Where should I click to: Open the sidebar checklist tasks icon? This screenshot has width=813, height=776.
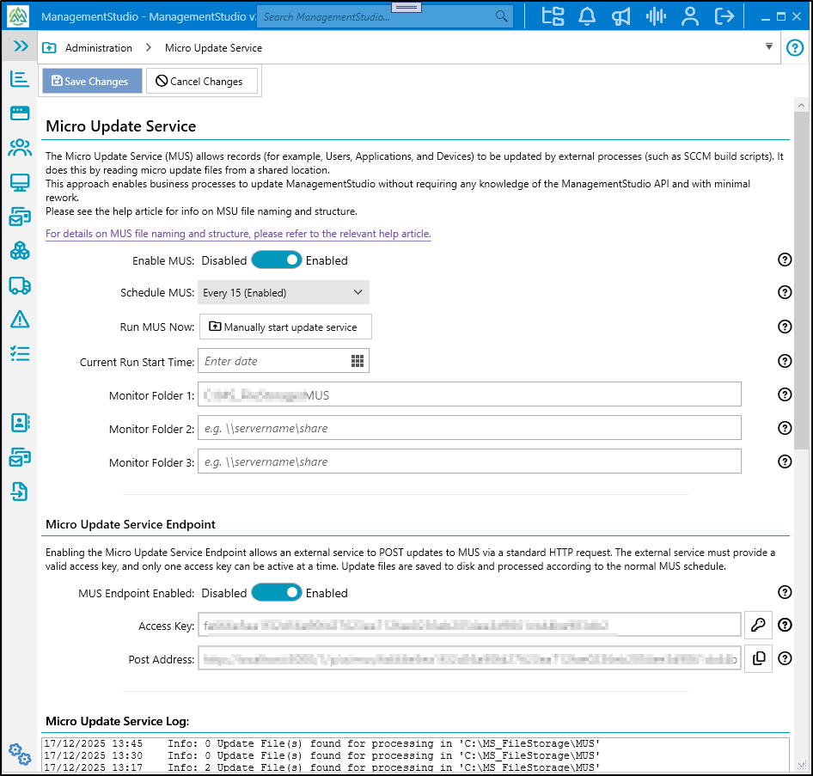coord(20,354)
